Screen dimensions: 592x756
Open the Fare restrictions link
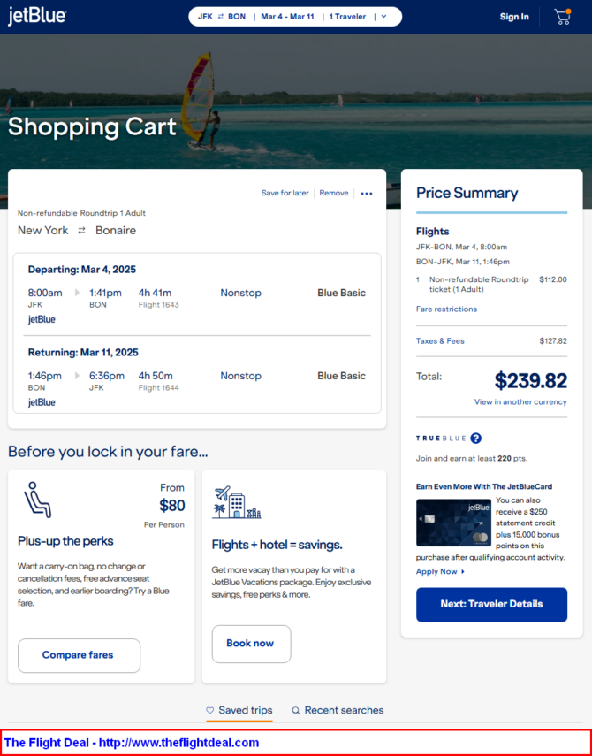(446, 309)
